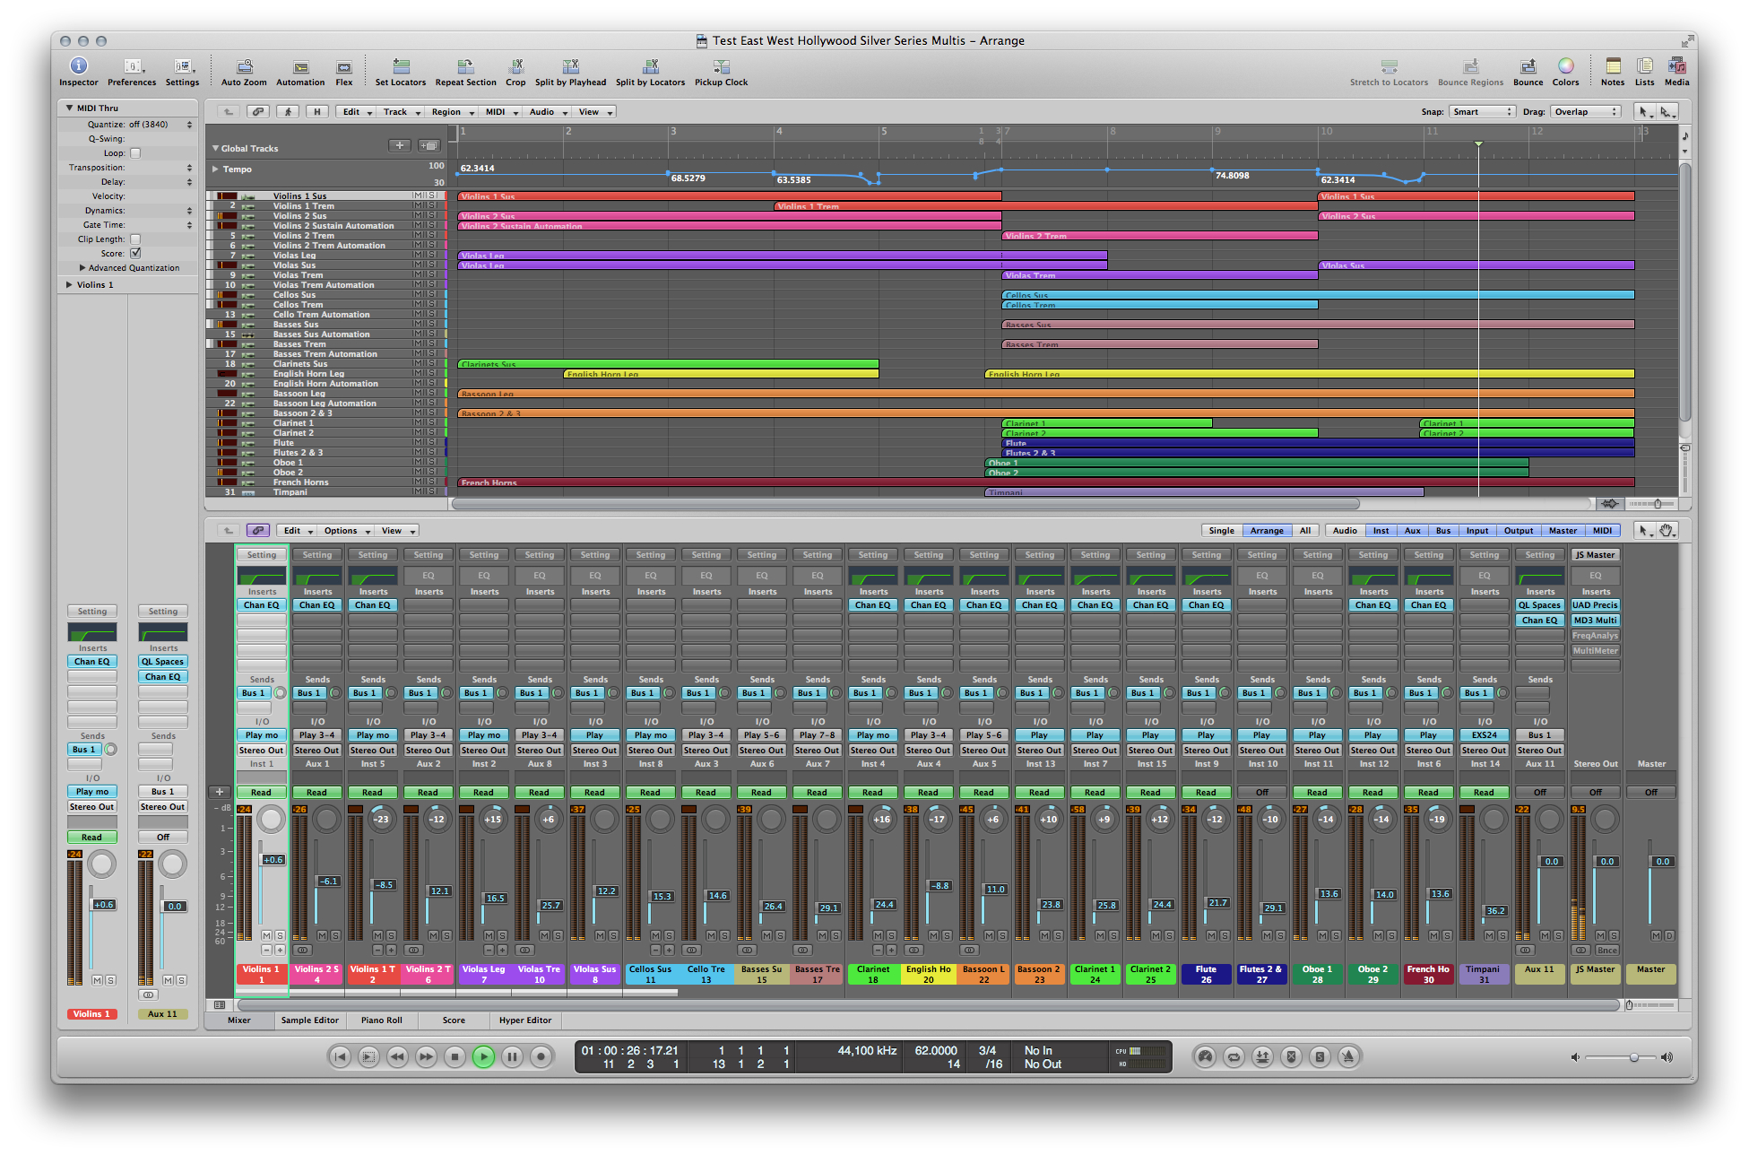1749x1155 pixels.
Task: Expand the Advanced Quantization section
Action: pos(82,268)
